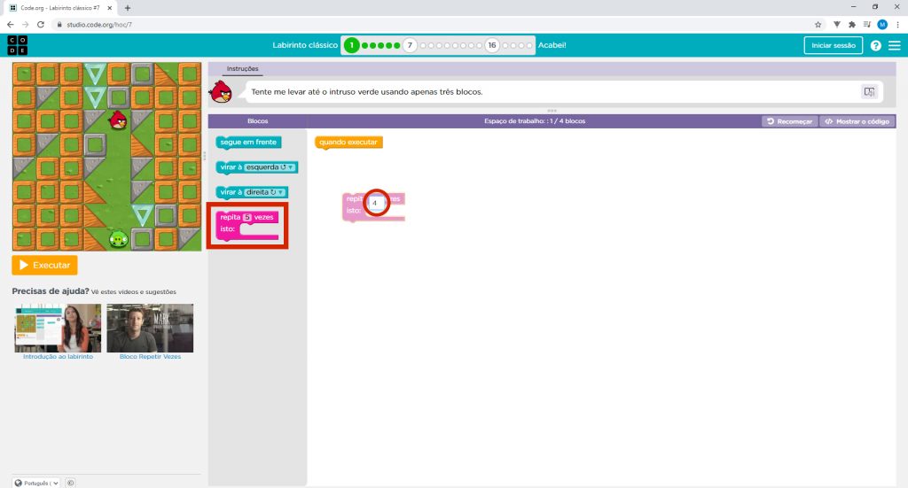This screenshot has height=488, width=908.
Task: Jump to level 1 green bubble
Action: (x=351, y=45)
